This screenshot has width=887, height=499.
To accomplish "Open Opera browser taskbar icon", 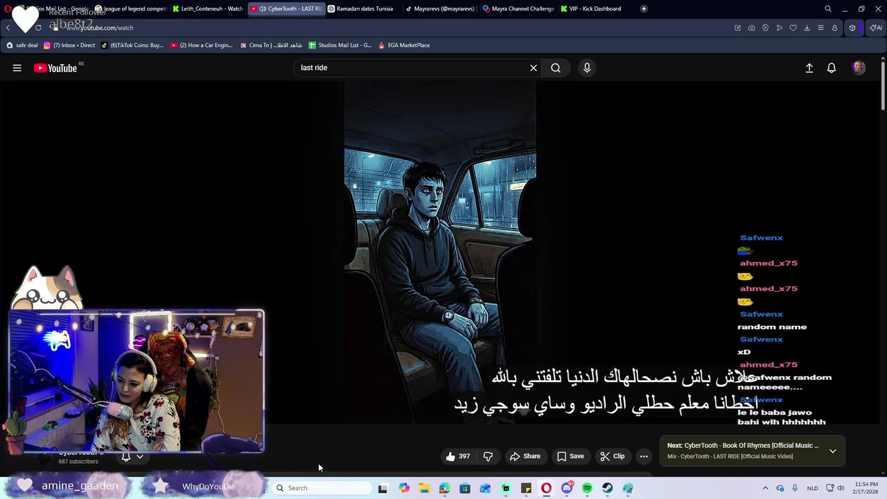I will (x=546, y=488).
